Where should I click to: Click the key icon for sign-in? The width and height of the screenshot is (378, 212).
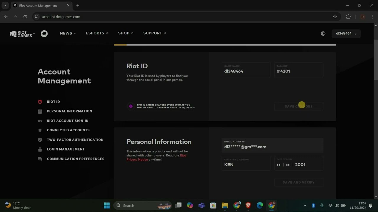(x=40, y=121)
